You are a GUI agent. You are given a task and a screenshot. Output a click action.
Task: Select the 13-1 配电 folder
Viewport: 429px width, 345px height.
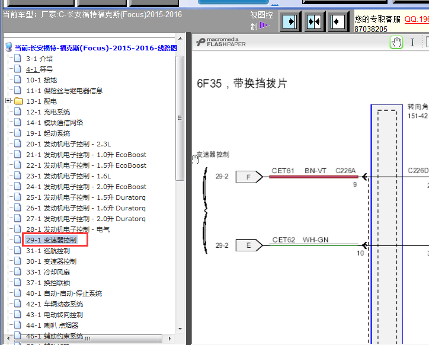[41, 101]
